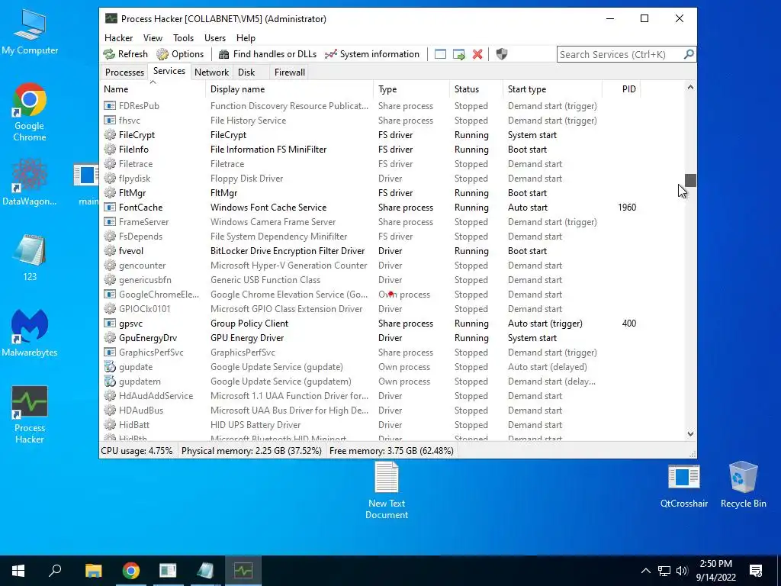The image size is (781, 586).
Task: Open the Hacker menu
Action: click(x=118, y=38)
